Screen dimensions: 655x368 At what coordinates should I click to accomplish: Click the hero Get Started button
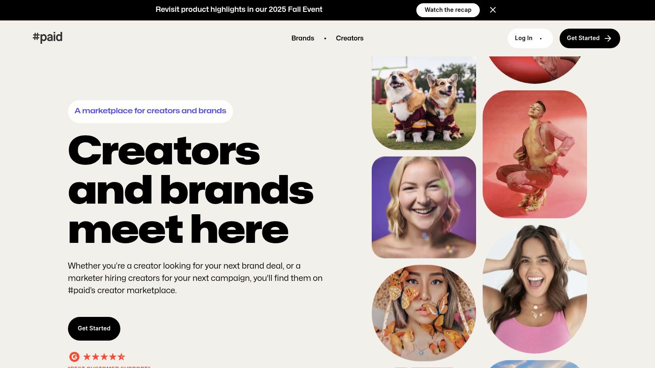[x=94, y=328]
